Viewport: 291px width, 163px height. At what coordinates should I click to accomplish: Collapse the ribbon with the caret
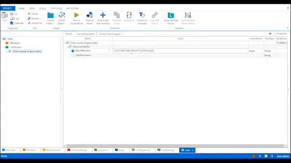click(288, 28)
